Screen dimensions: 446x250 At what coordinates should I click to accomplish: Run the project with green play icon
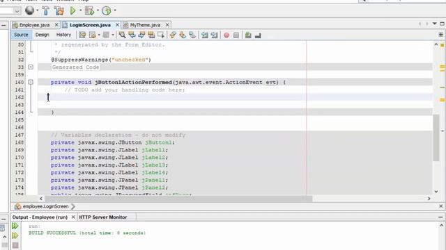pos(72,11)
